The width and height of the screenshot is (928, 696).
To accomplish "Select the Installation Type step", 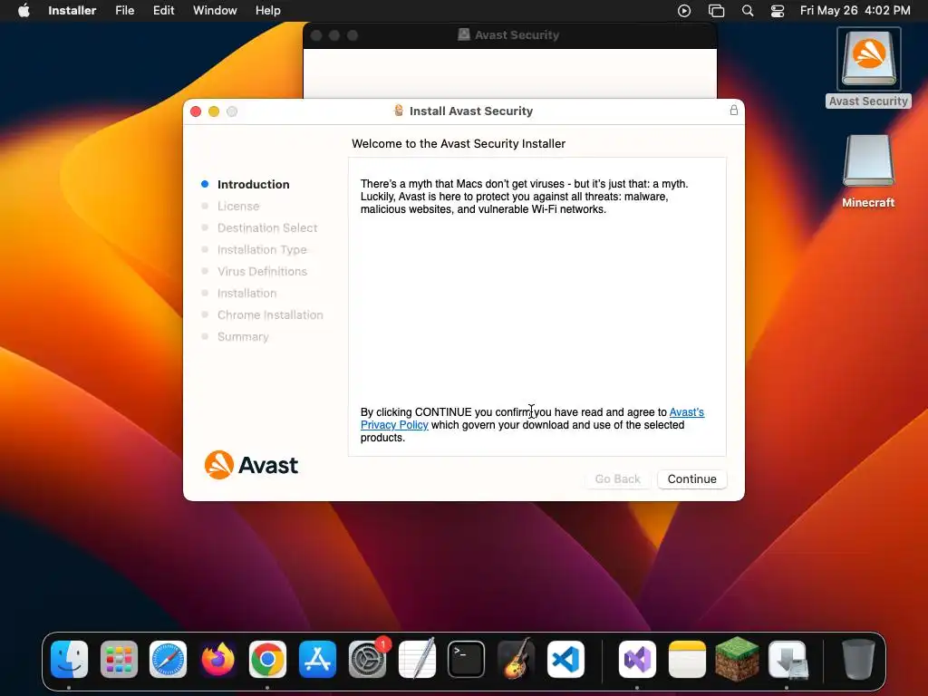I will pyautogui.click(x=262, y=250).
